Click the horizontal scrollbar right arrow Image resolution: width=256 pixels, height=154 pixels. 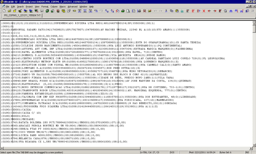251,148
